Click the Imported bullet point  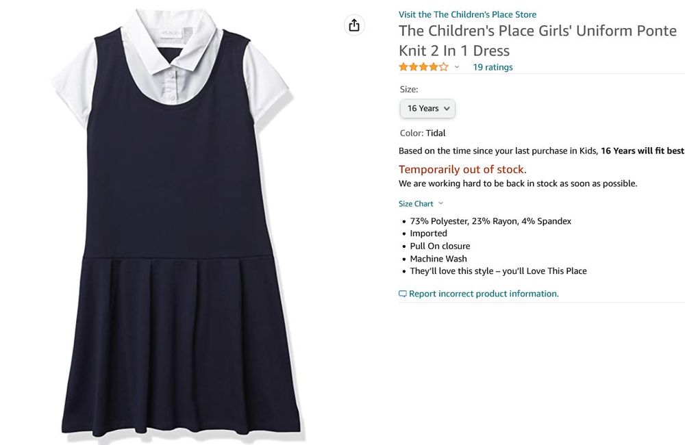[428, 233]
